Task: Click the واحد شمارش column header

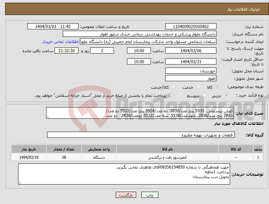Action: (x=99, y=149)
